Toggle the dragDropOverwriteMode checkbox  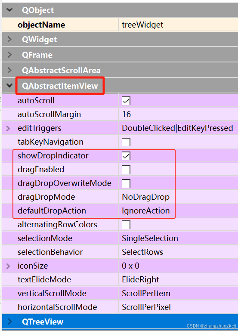click(x=126, y=183)
